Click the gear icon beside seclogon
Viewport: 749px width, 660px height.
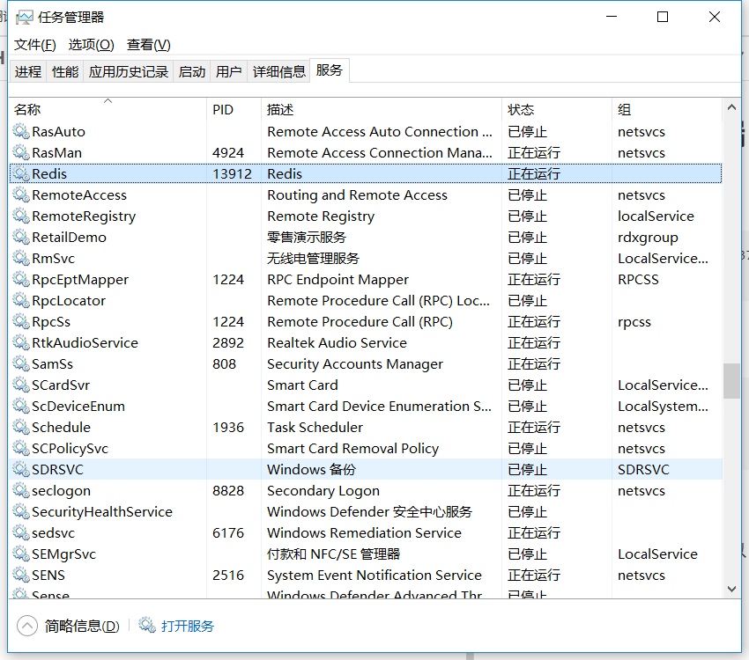[x=21, y=490]
